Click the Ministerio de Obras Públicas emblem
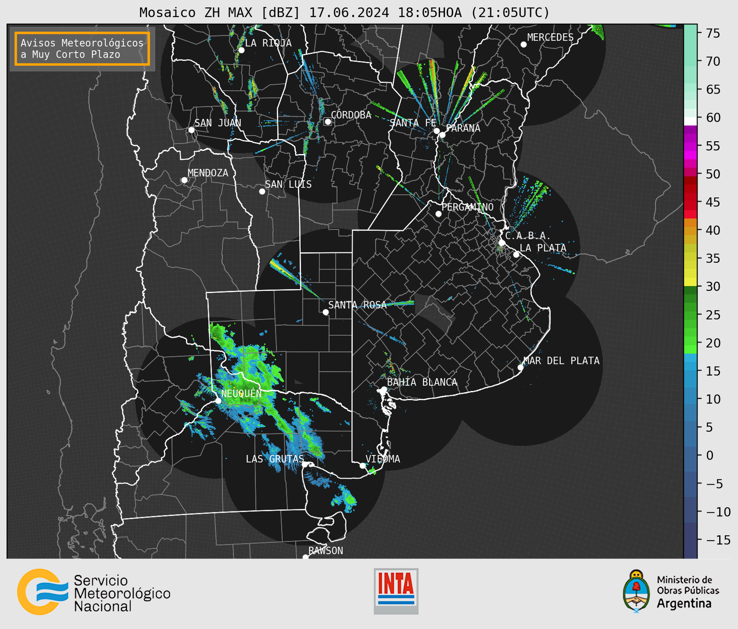738x629 pixels. (637, 591)
